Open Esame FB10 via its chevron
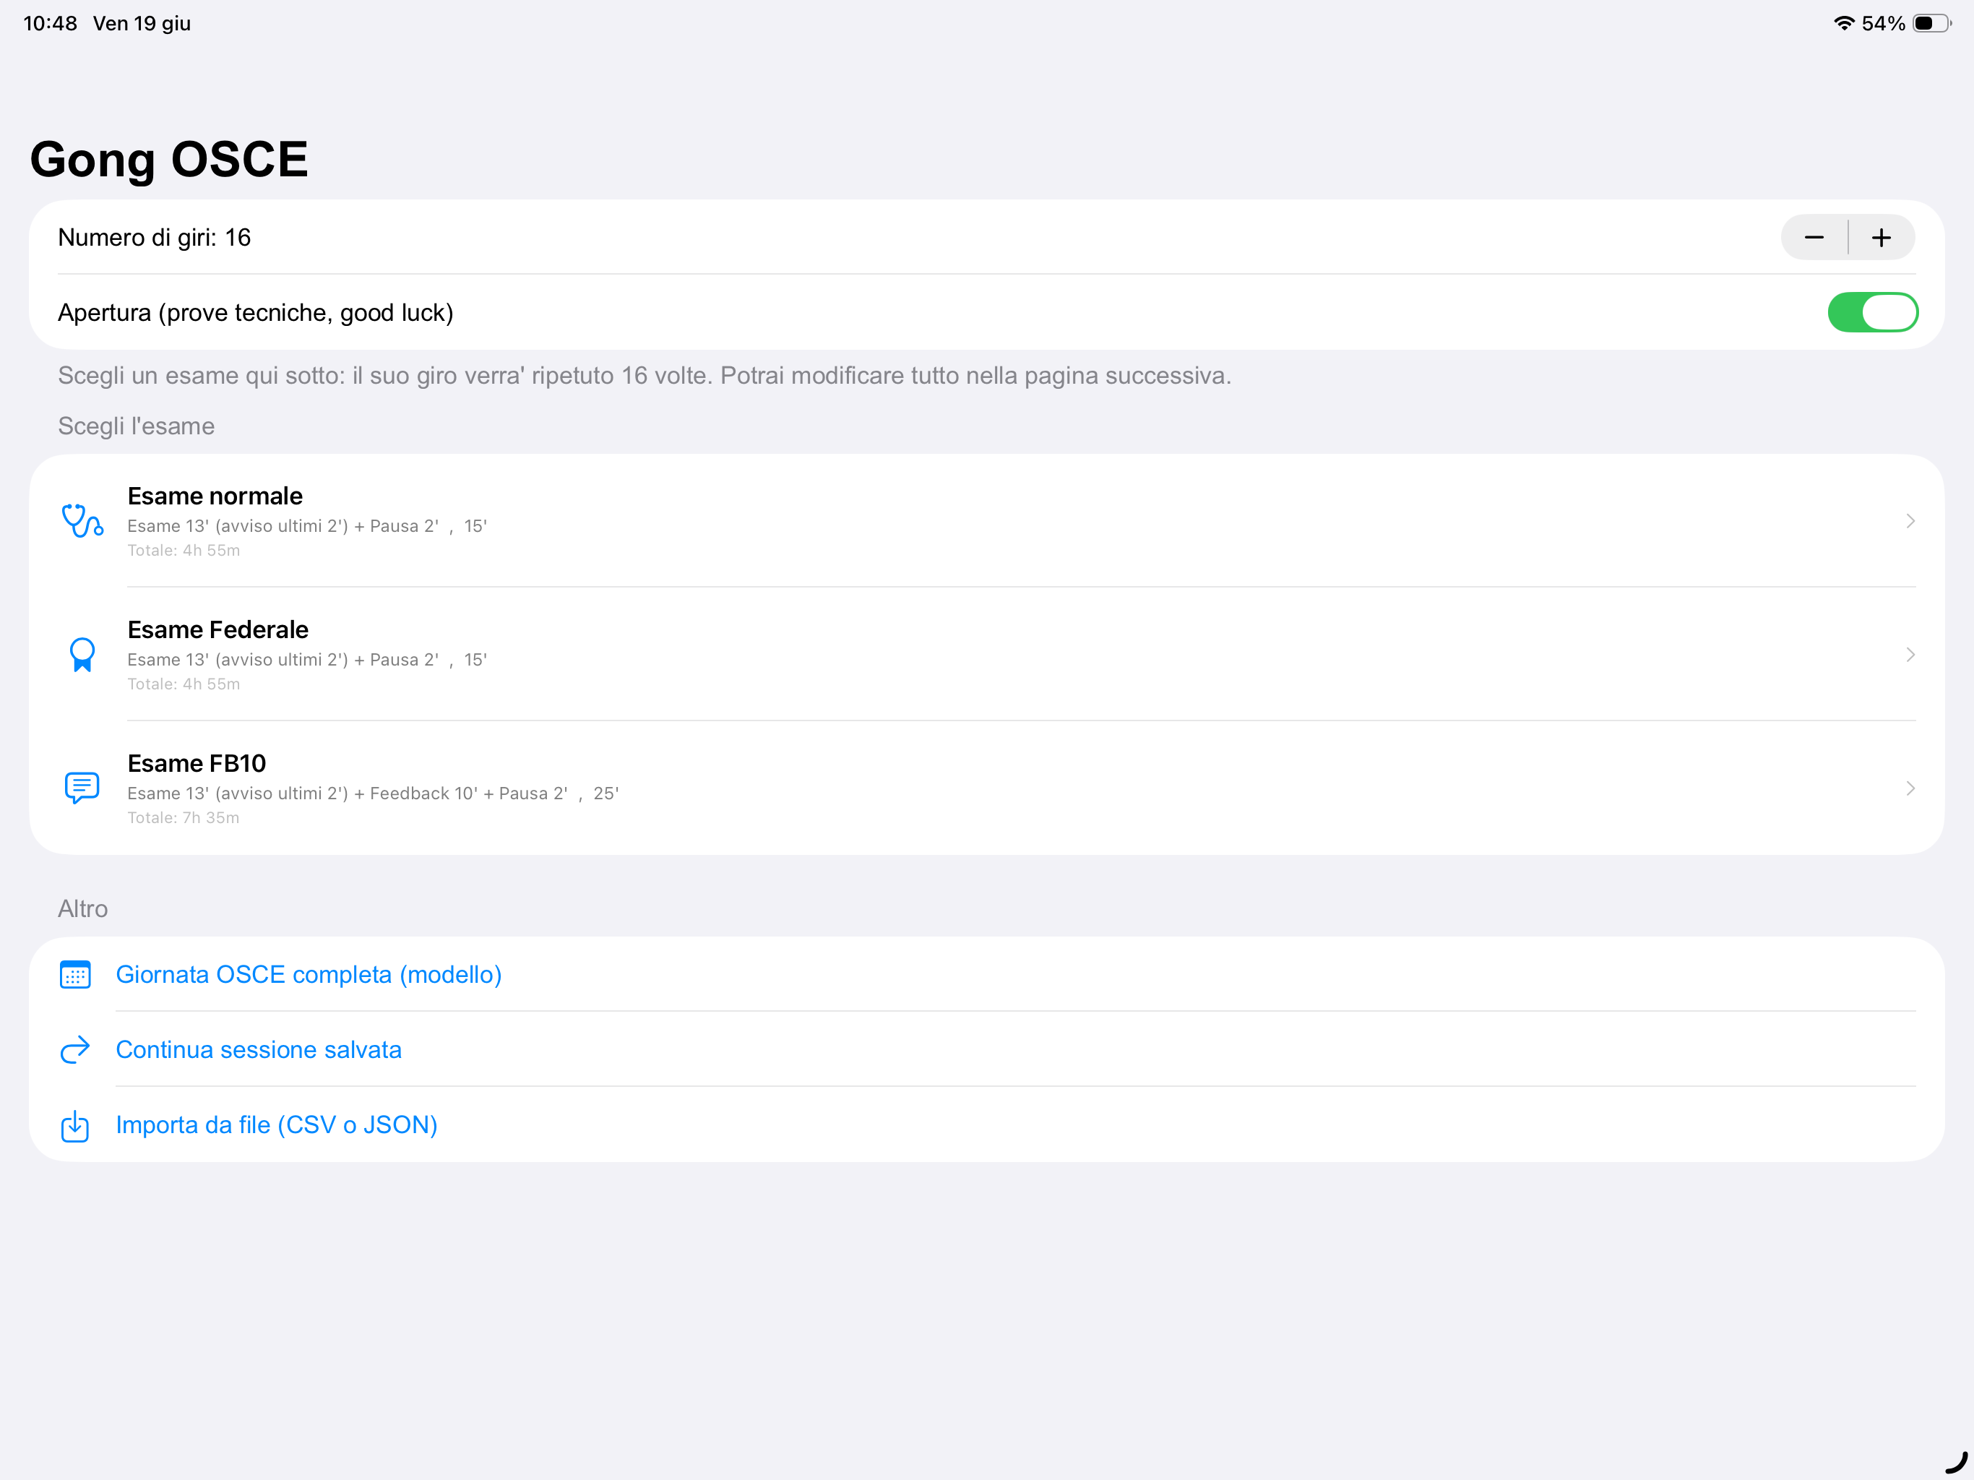 (1910, 788)
